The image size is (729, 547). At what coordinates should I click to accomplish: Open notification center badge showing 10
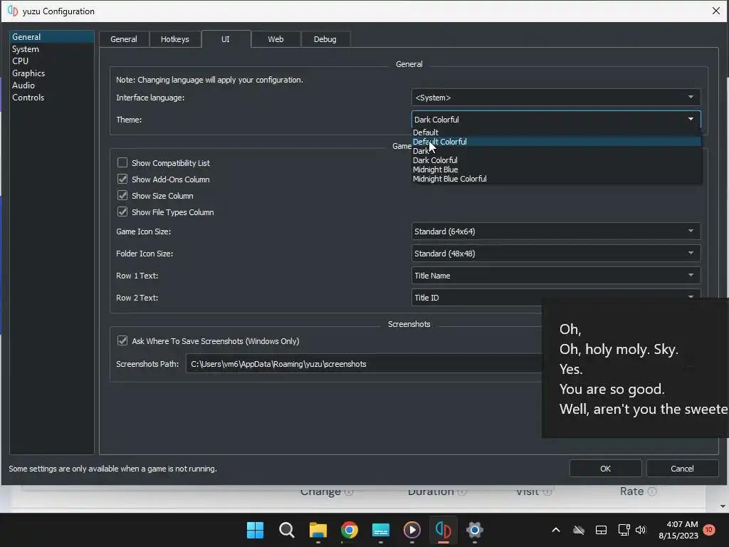point(708,529)
